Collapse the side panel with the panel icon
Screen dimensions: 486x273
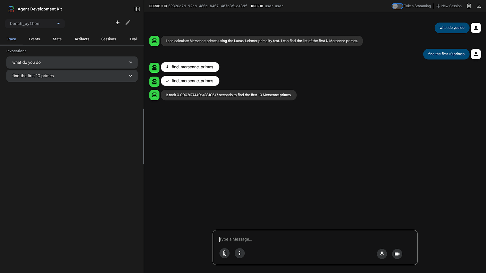pyautogui.click(x=137, y=9)
